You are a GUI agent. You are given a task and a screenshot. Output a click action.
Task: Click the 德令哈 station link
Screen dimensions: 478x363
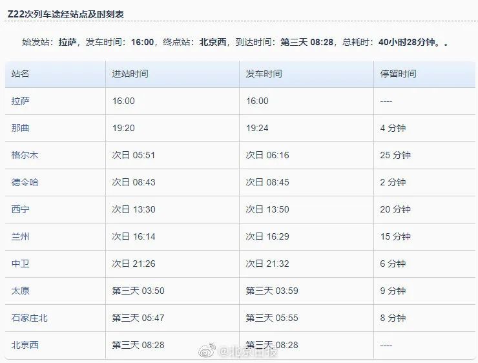25,182
